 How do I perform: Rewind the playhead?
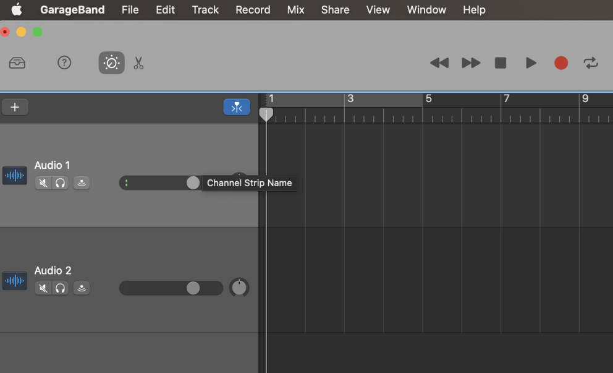click(x=439, y=62)
